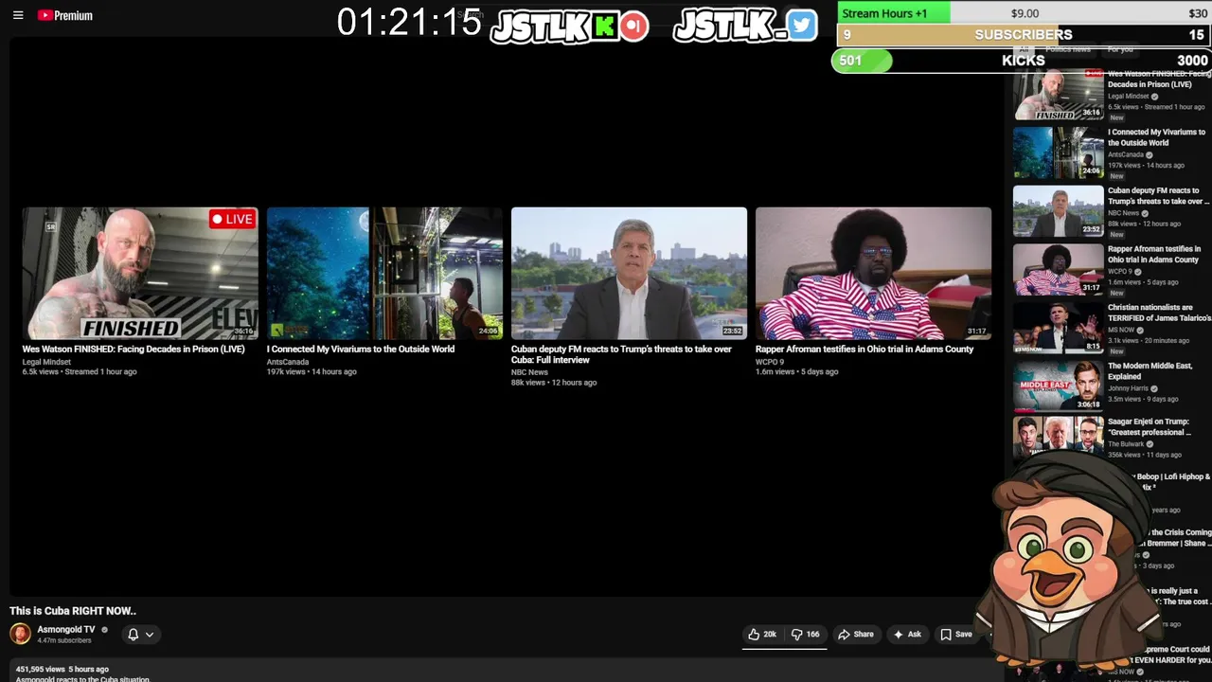Viewport: 1212px width, 682px height.
Task: Play Rapper Afroman testifies endscreen thumbnail
Action: tap(873, 274)
